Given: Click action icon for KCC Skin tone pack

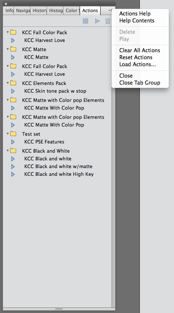Looking at the screenshot, I should pyautogui.click(x=13, y=91).
